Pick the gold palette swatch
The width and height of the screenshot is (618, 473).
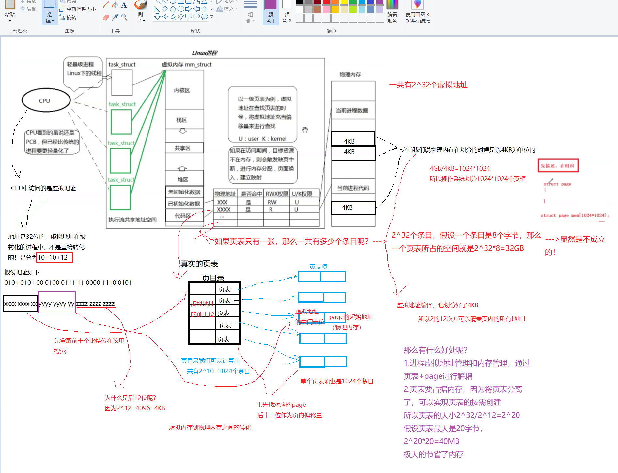pyautogui.click(x=335, y=9)
